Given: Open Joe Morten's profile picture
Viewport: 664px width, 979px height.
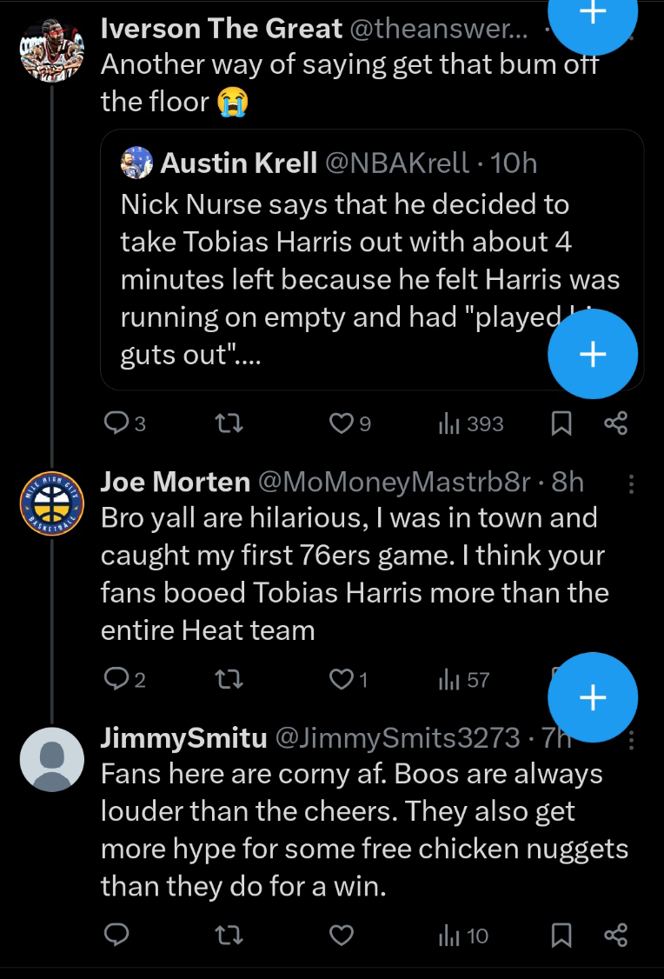Looking at the screenshot, I should [x=51, y=504].
